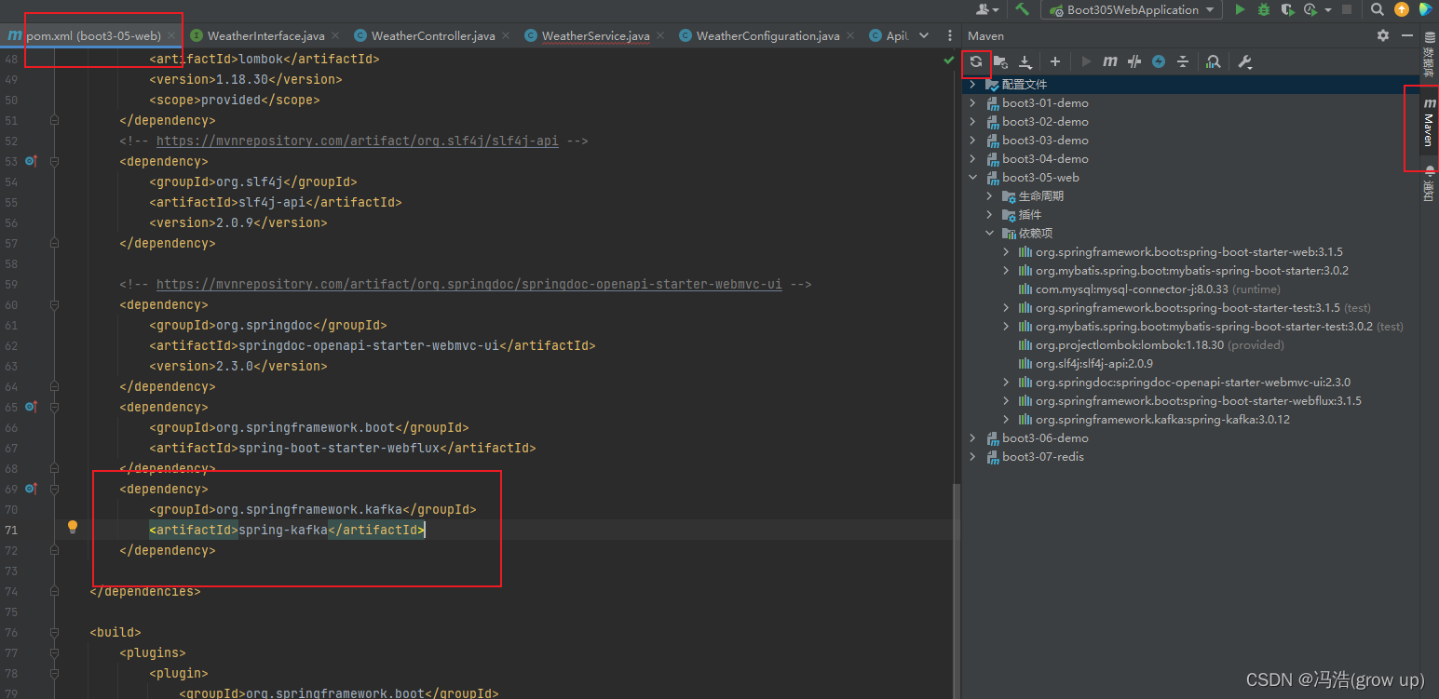The image size is (1439, 699).
Task: Reload all Maven projects
Action: (x=975, y=61)
